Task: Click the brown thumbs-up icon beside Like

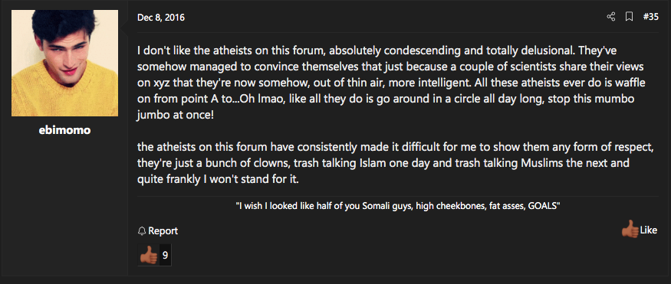Action: [x=630, y=230]
